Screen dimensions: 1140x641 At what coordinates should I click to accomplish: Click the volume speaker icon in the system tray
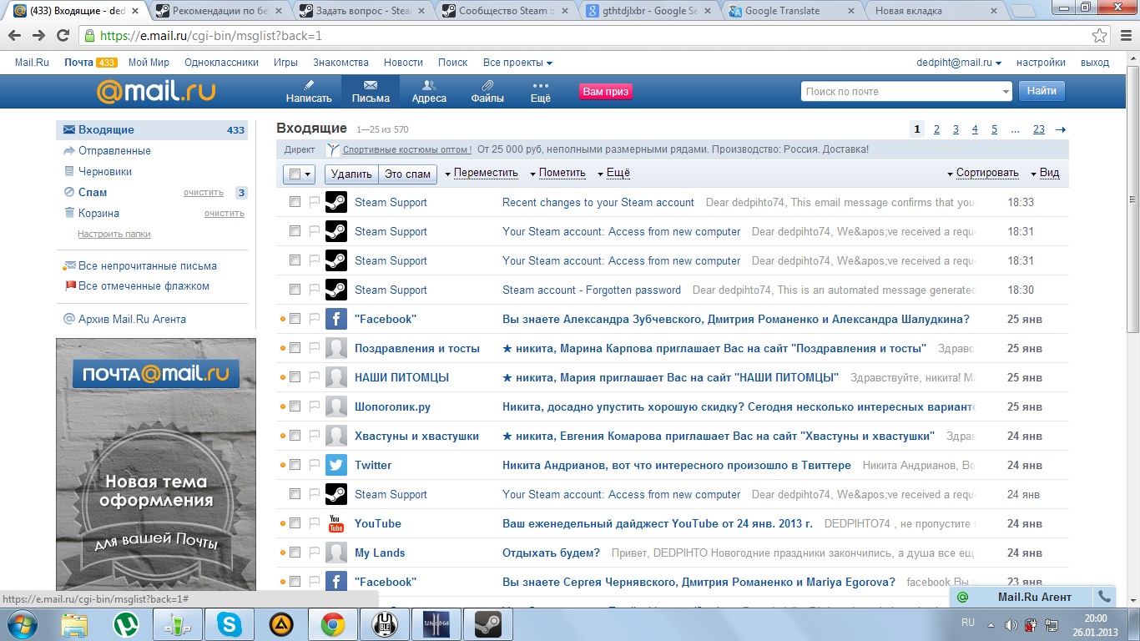1011,625
